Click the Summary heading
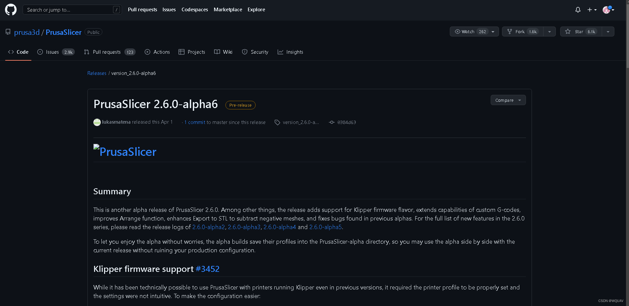 pyautogui.click(x=112, y=191)
